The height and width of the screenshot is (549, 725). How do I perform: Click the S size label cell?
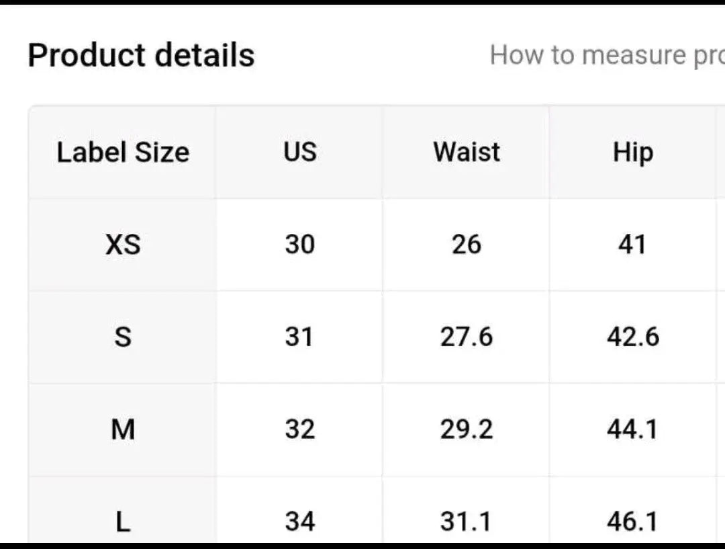123,337
